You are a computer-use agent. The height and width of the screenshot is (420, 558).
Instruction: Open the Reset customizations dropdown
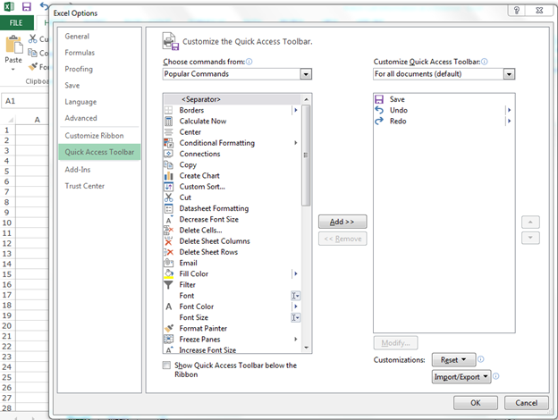coord(453,359)
